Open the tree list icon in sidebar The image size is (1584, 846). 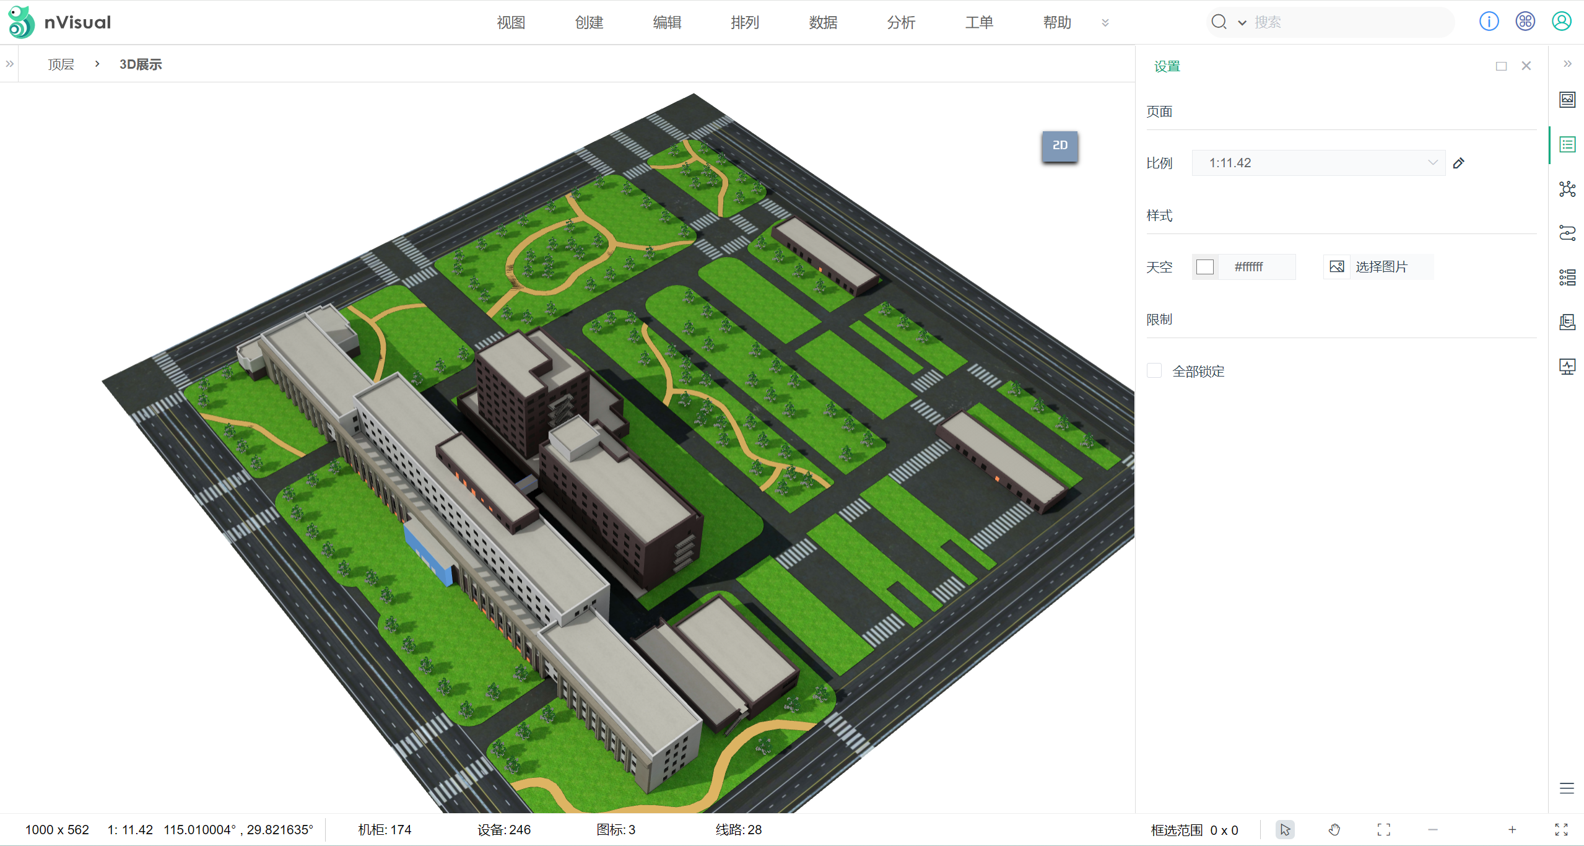point(1567,277)
